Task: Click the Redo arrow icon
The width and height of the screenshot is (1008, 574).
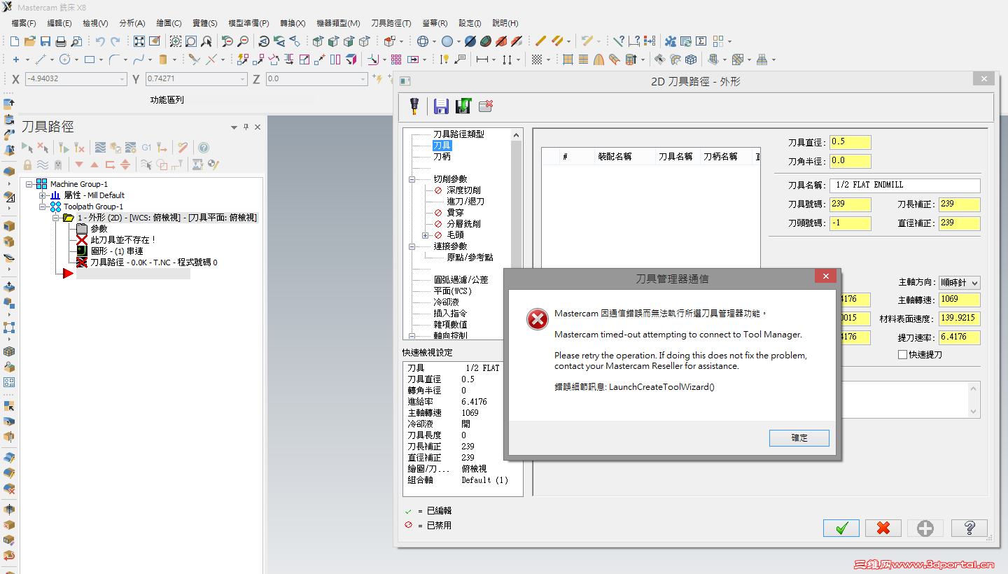Action: click(x=115, y=41)
